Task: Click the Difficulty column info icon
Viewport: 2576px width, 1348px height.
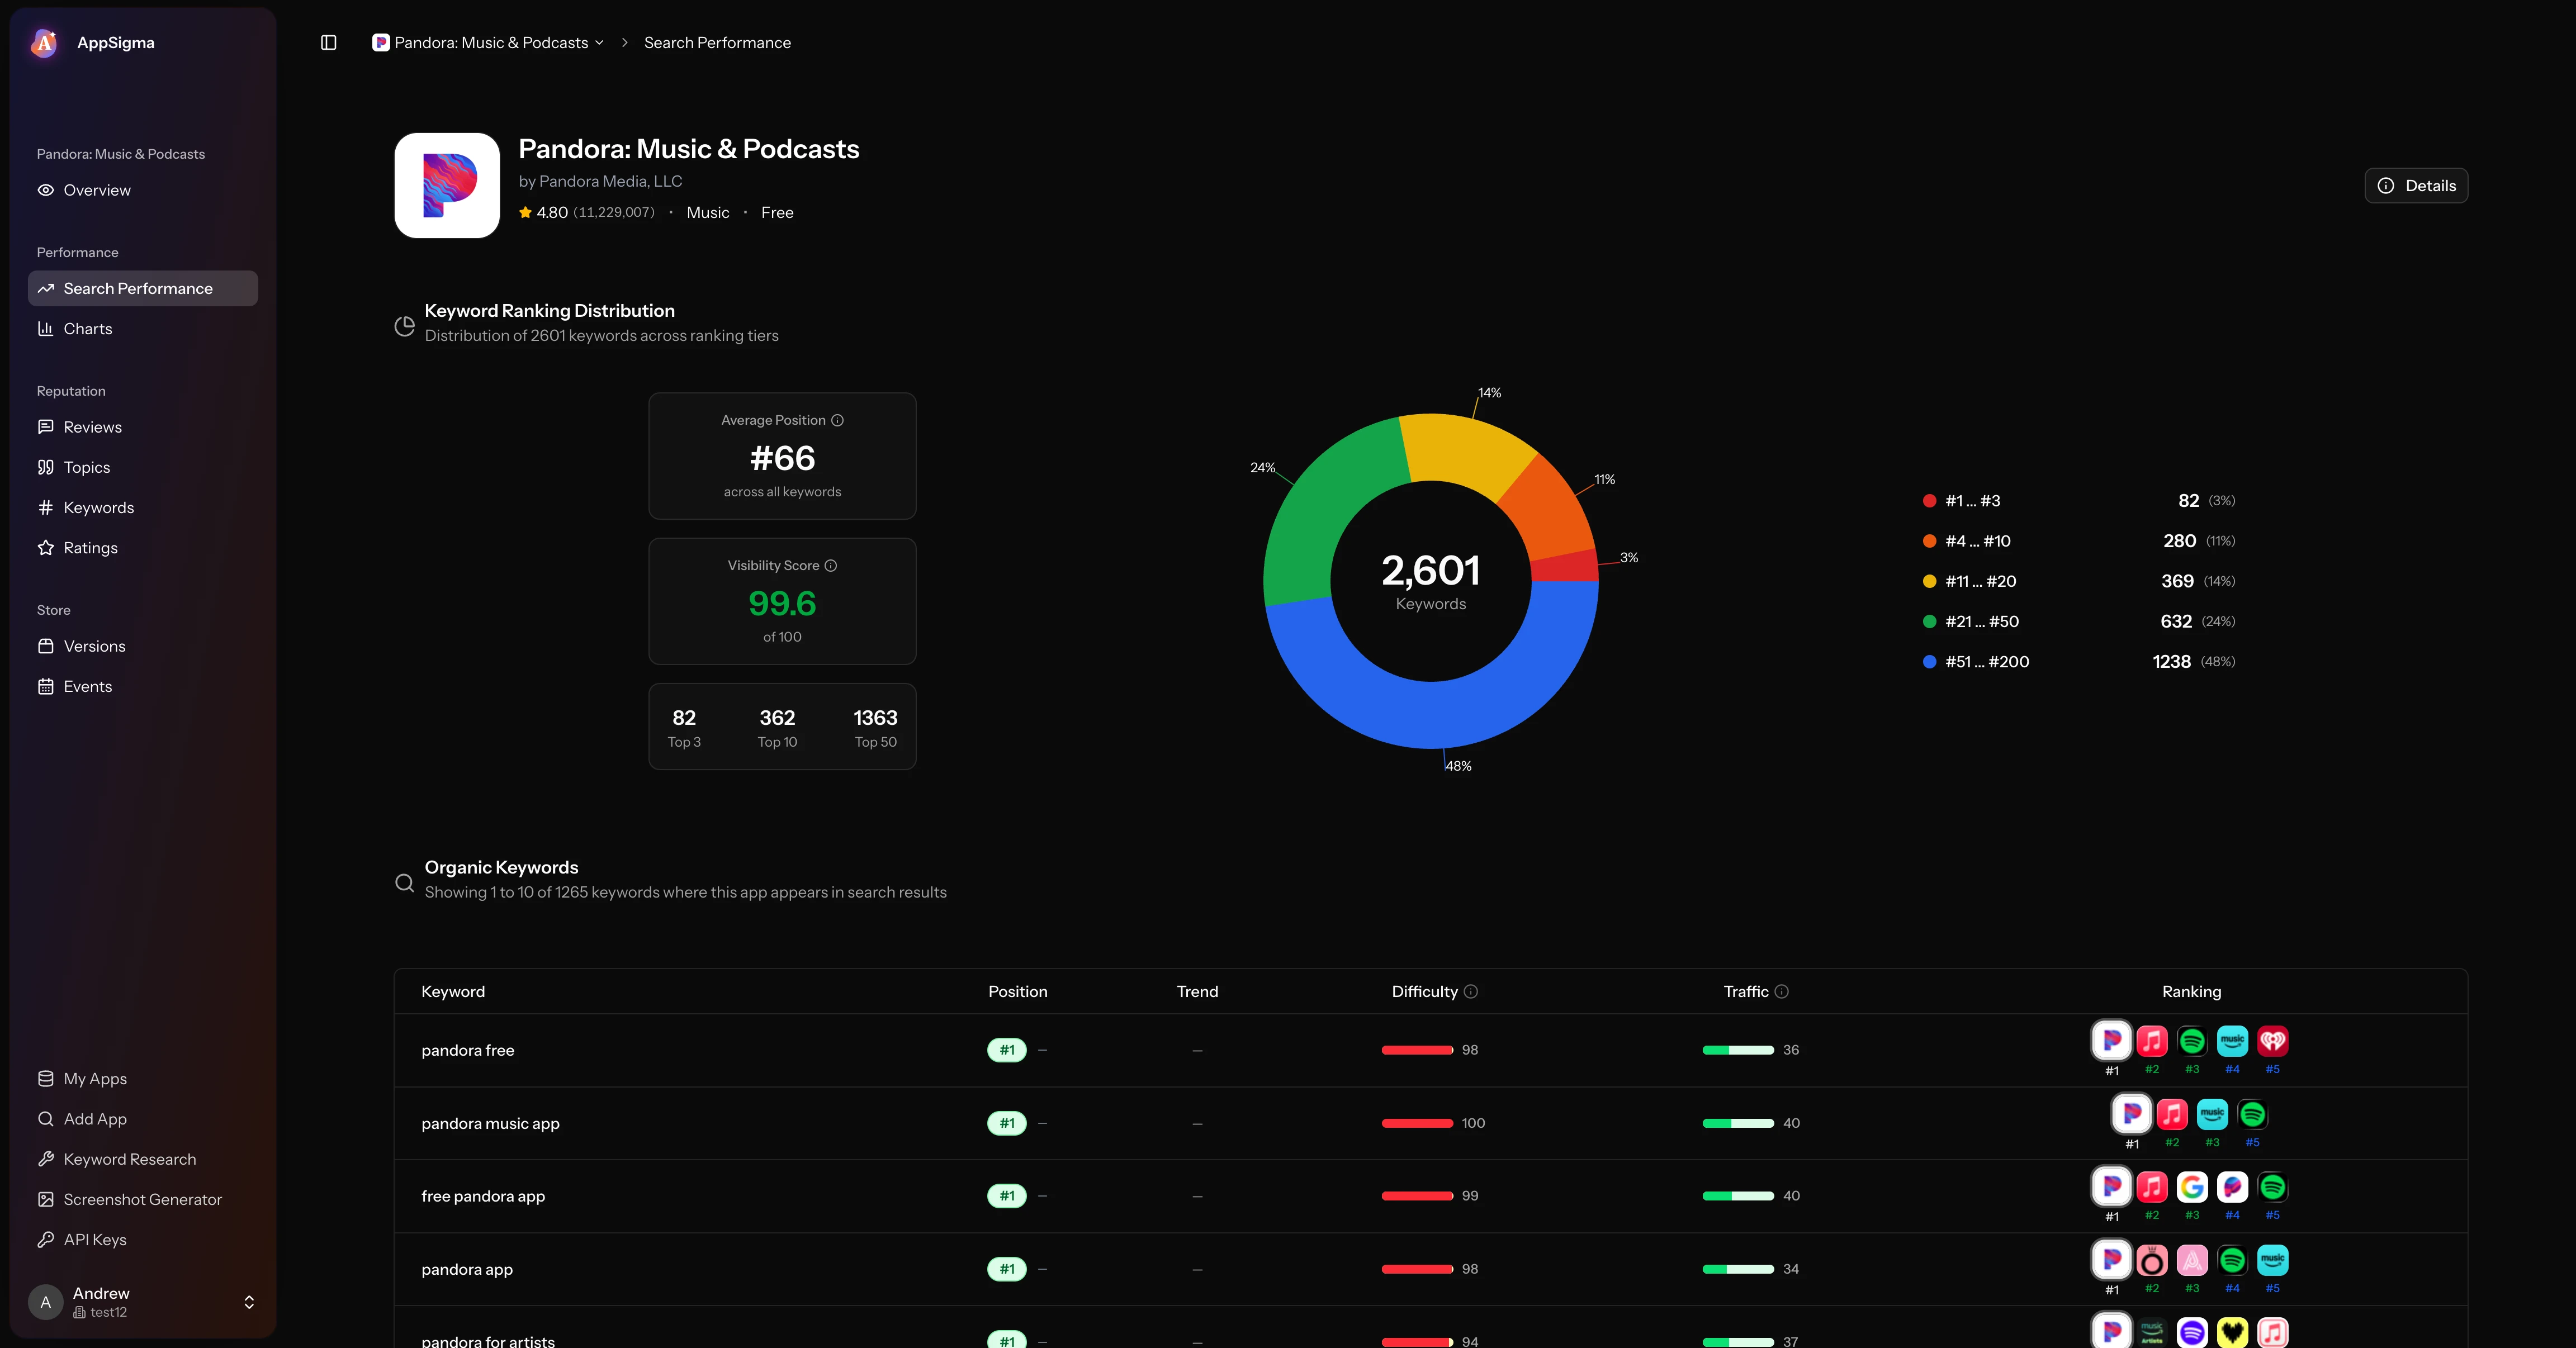Action: 1471,991
